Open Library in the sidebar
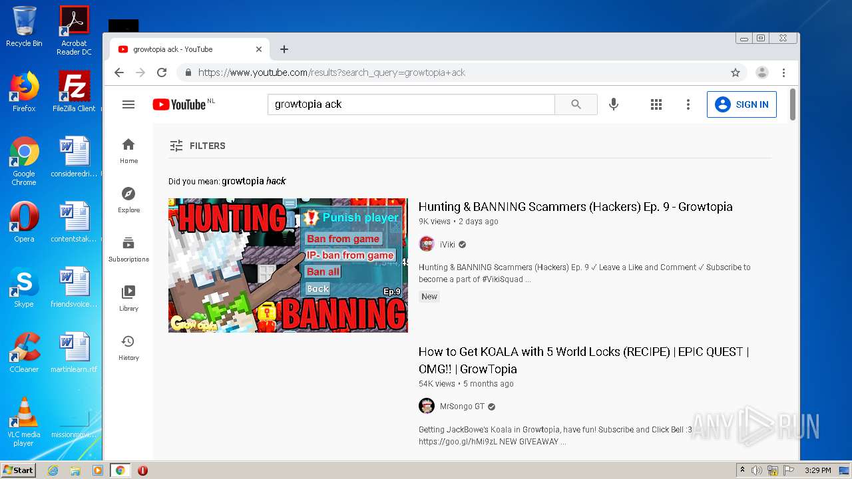Image resolution: width=852 pixels, height=479 pixels. click(x=128, y=299)
